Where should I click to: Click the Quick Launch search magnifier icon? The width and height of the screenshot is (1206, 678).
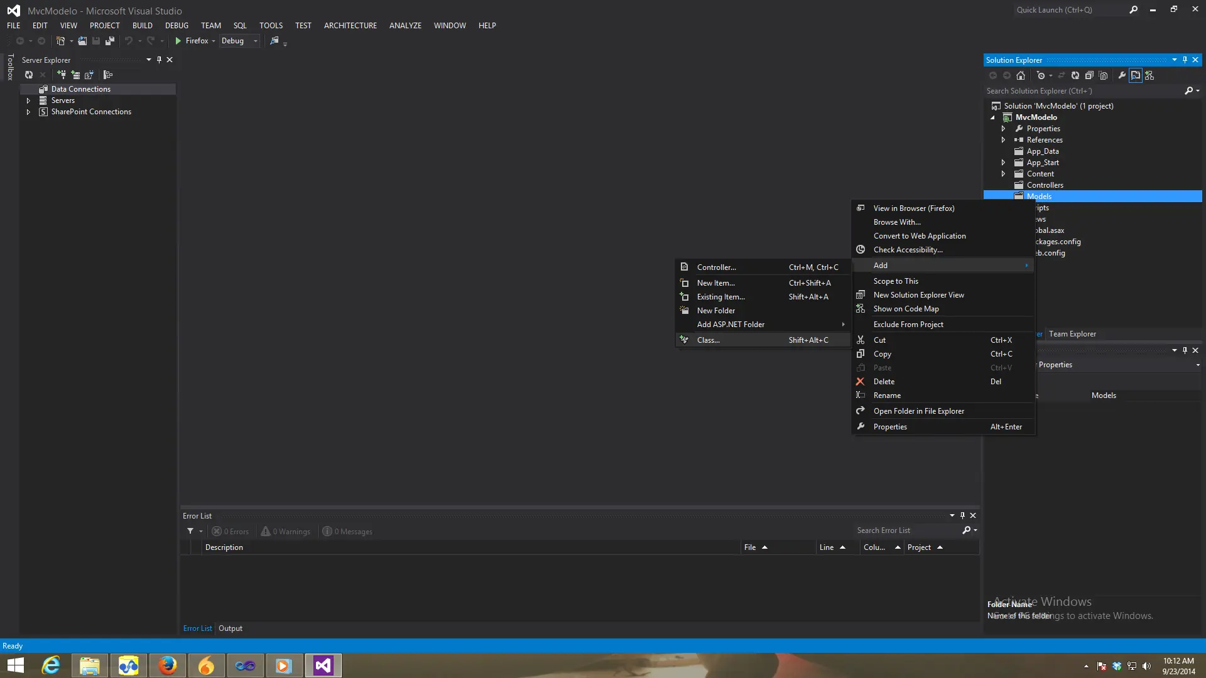(x=1133, y=10)
